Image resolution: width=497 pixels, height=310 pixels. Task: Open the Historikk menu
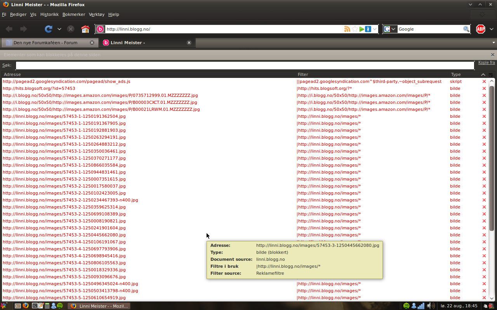49,14
